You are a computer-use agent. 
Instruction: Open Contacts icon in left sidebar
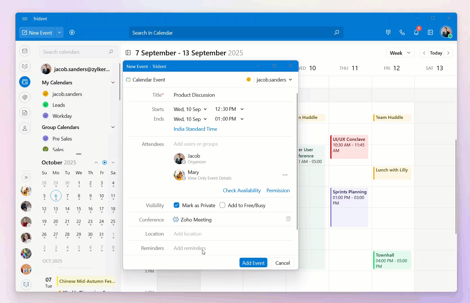tap(25, 128)
